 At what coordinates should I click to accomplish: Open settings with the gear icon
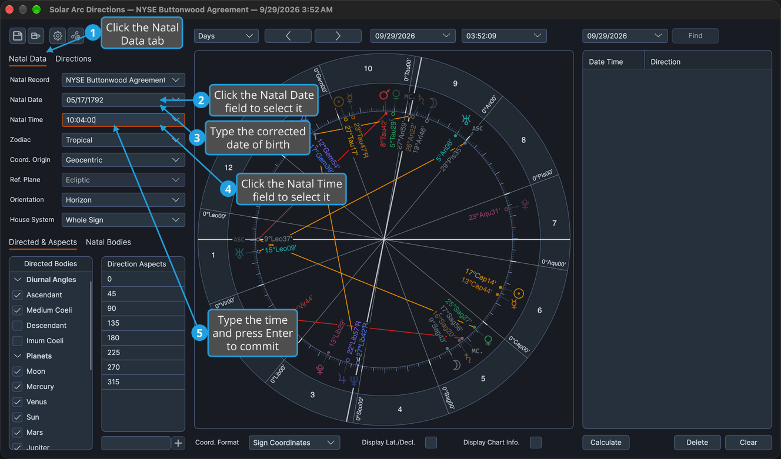tap(58, 36)
